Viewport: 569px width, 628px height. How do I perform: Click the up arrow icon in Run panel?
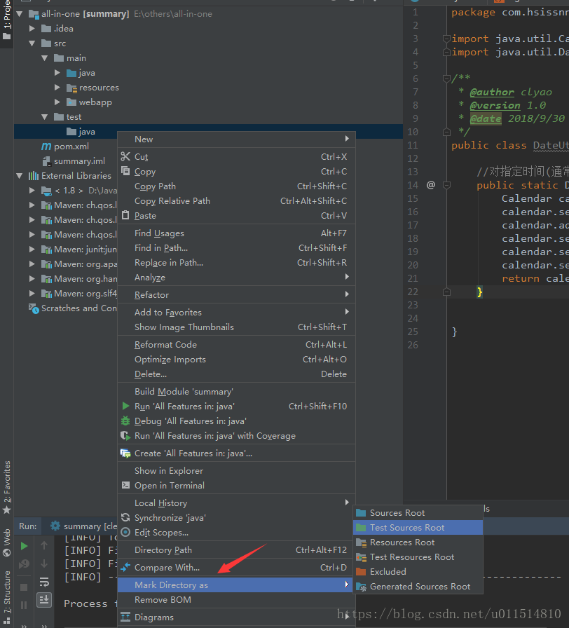coord(44,545)
